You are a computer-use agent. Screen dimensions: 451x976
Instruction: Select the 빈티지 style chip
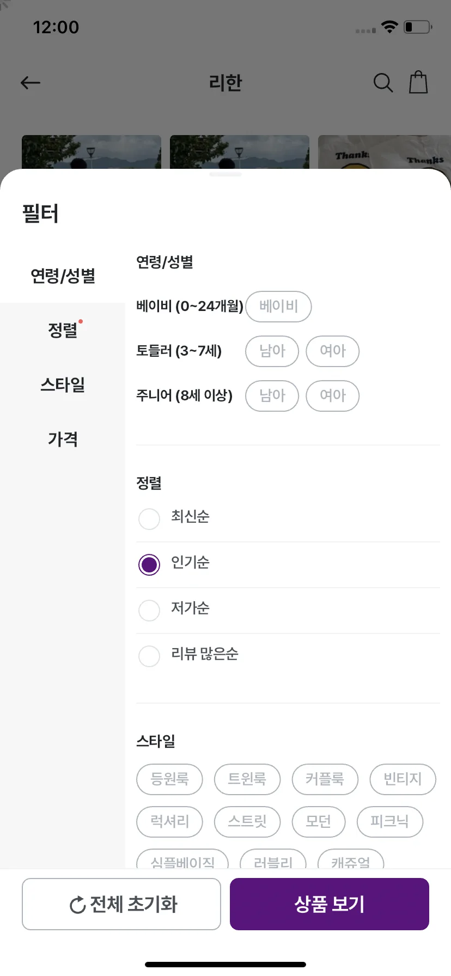(x=403, y=779)
